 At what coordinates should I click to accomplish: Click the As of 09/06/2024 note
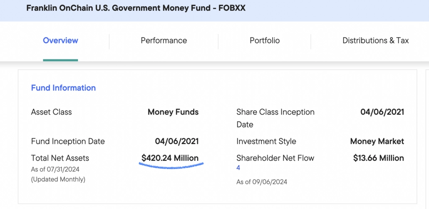tap(262, 182)
